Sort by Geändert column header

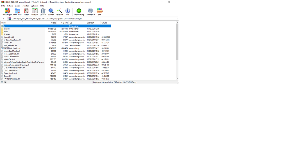pyautogui.click(x=93, y=23)
